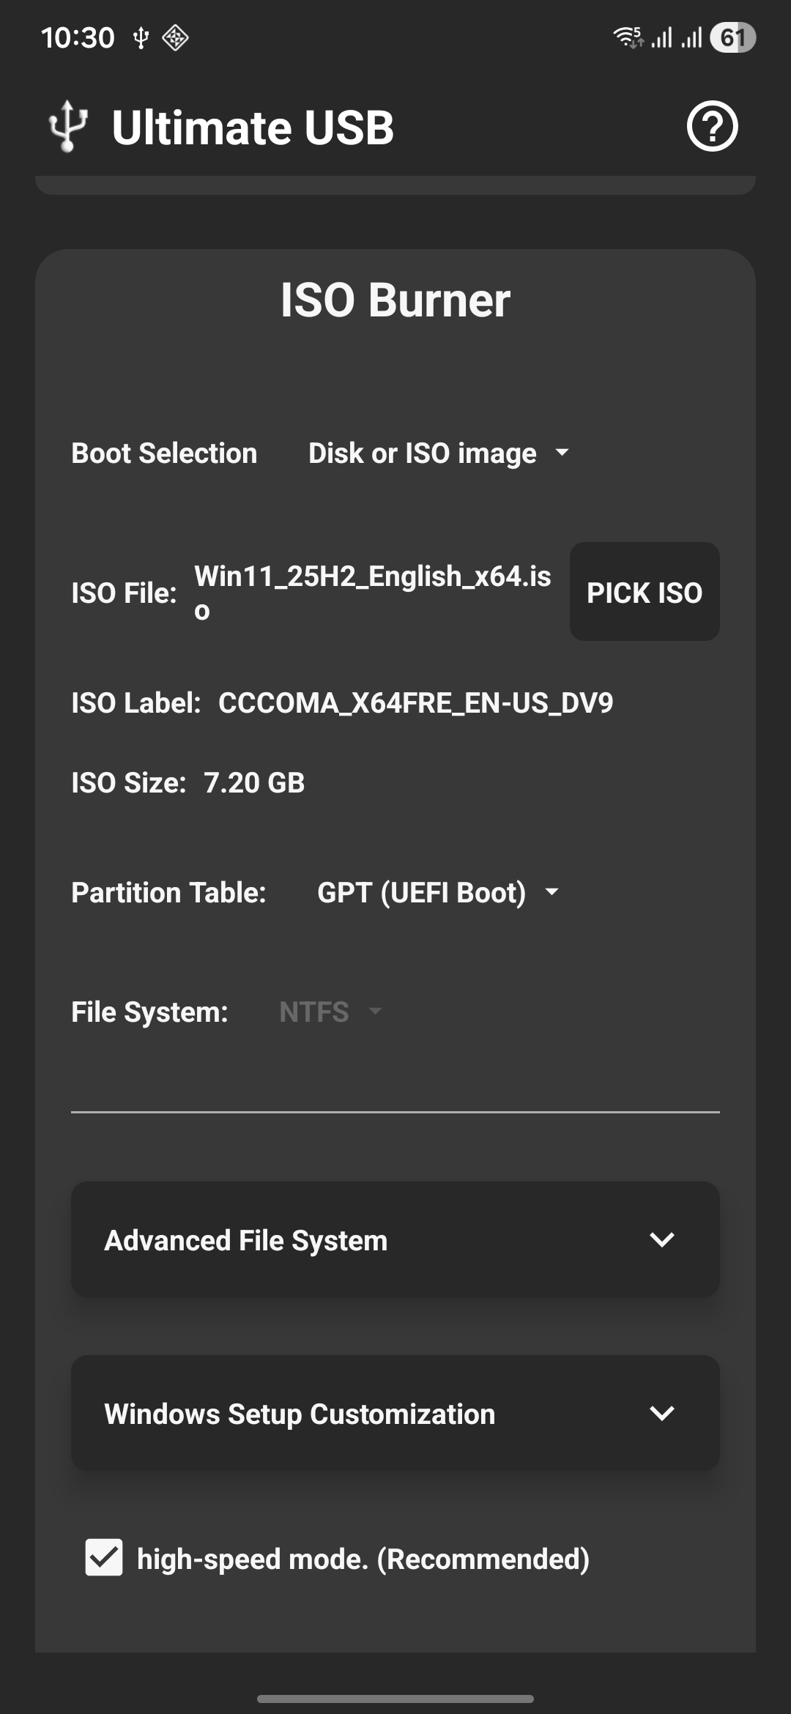
Task: Tap the first cellular signal bars icon
Action: tap(661, 37)
